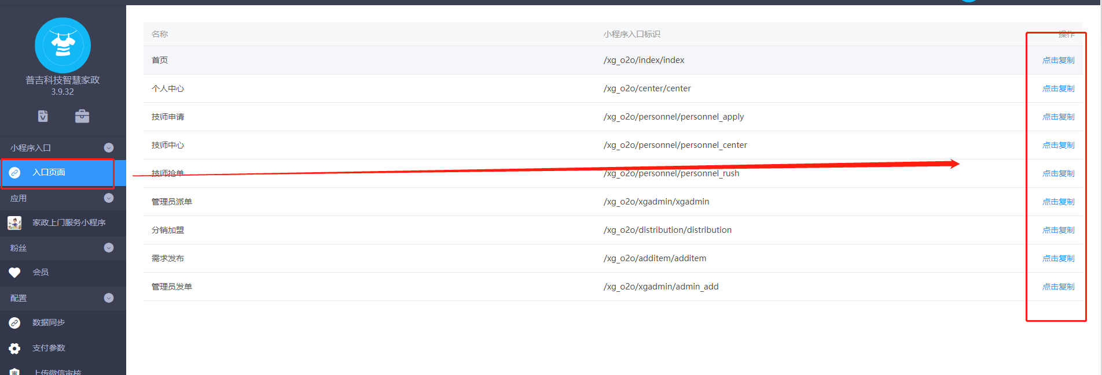This screenshot has width=1102, height=375.
Task: Click the 名称 column header
Action: [x=160, y=34]
